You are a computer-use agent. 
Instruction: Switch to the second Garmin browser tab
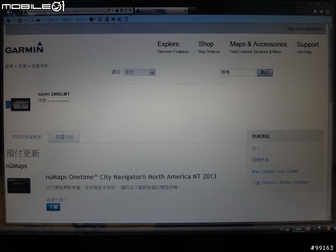pyautogui.click(x=161, y=10)
